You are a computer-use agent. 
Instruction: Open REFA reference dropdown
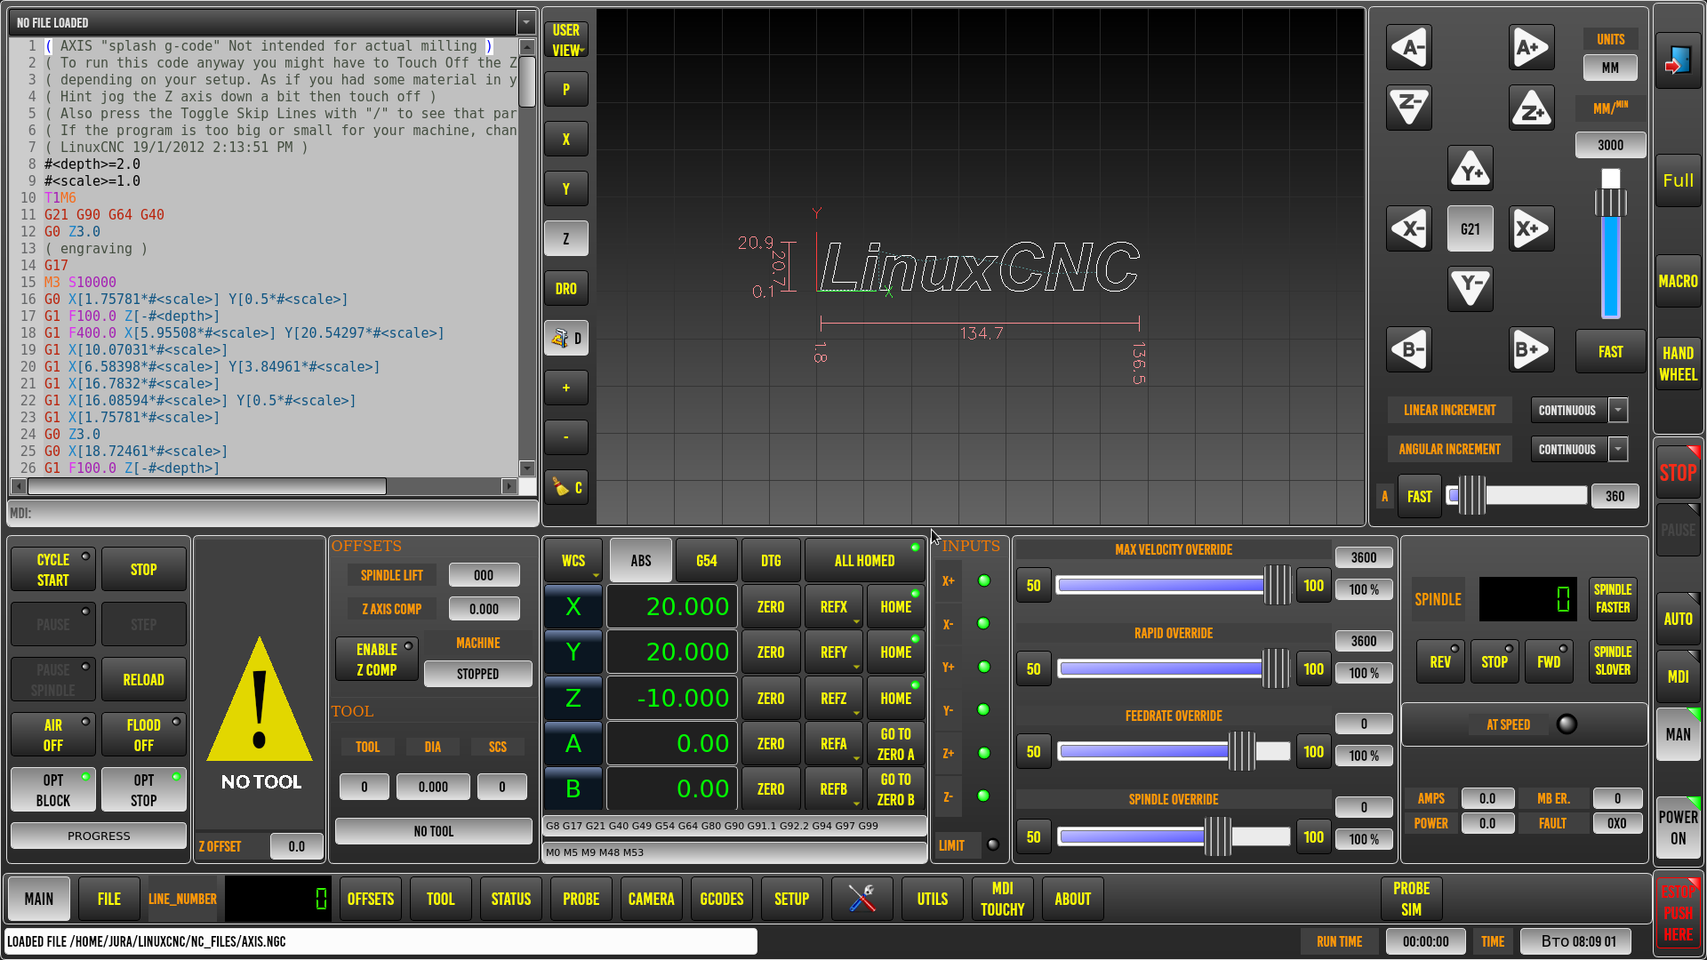tap(834, 744)
